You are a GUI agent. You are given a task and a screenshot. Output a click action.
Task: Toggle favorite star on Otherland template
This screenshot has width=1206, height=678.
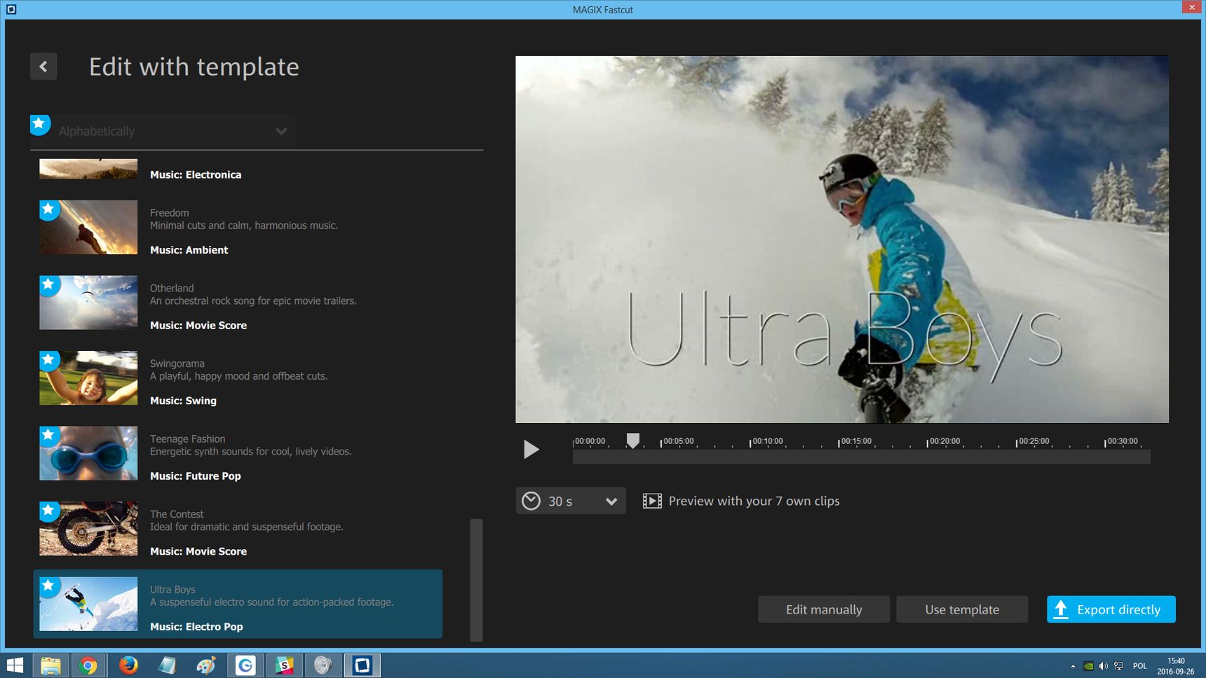(48, 284)
